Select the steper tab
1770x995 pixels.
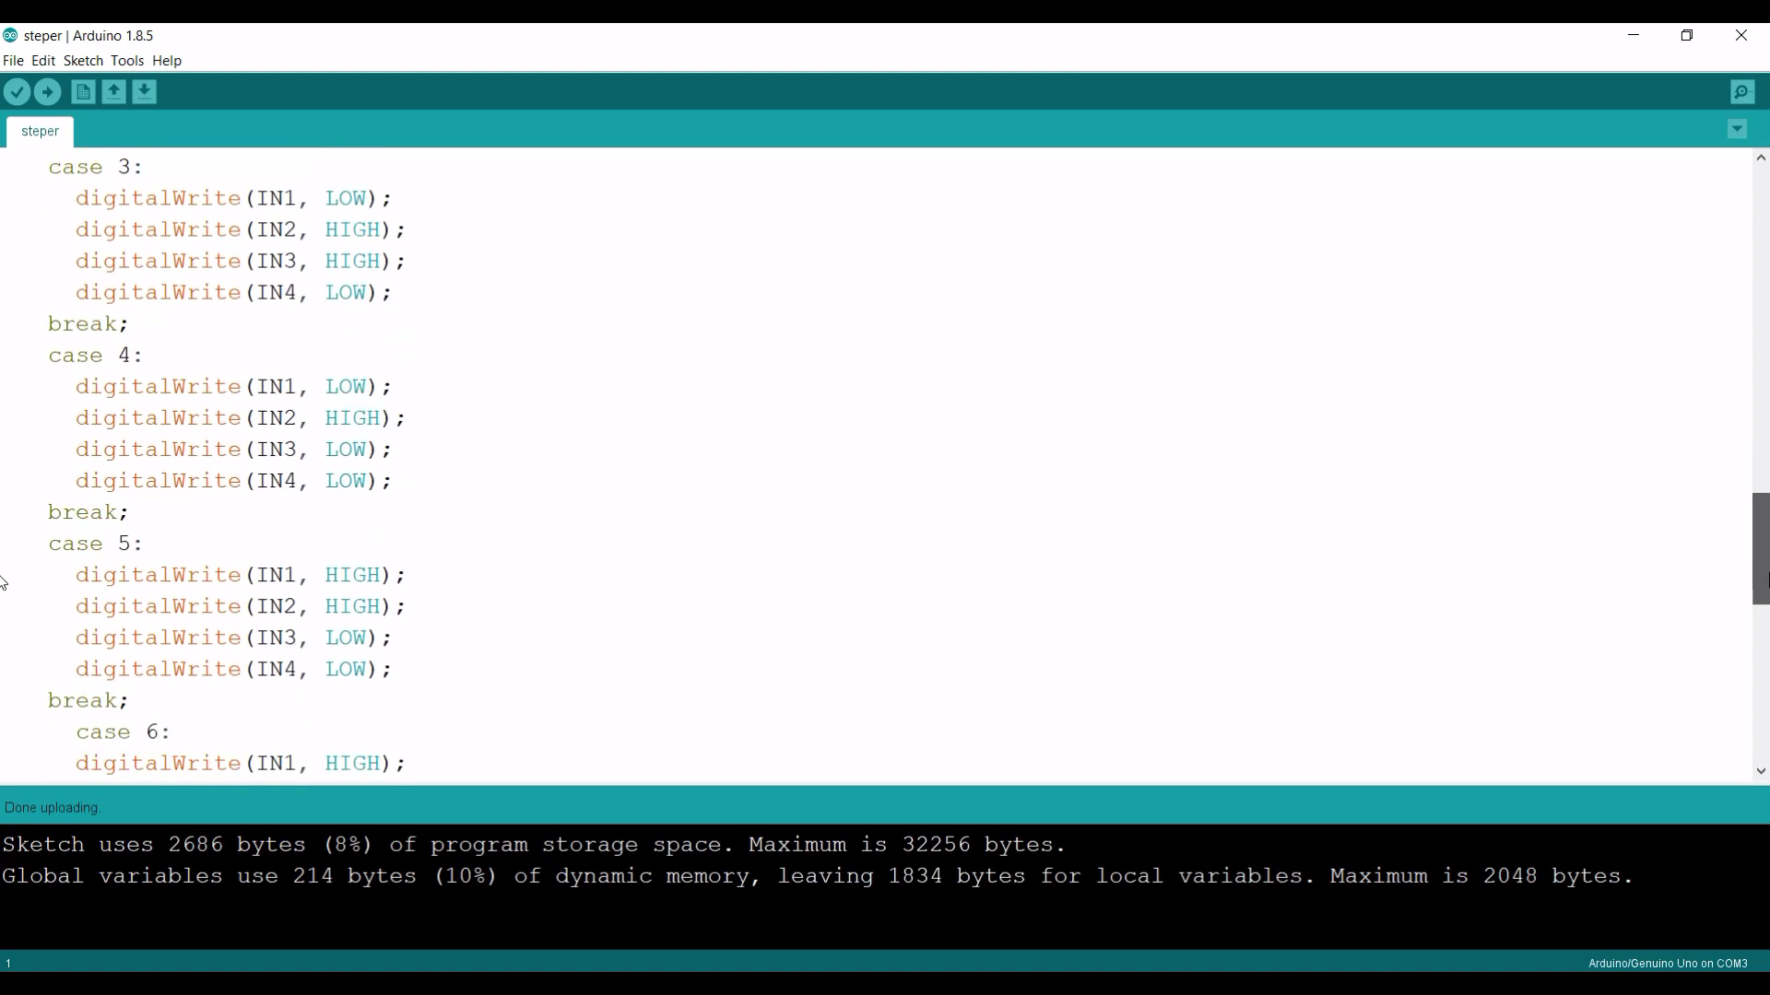[x=40, y=132]
